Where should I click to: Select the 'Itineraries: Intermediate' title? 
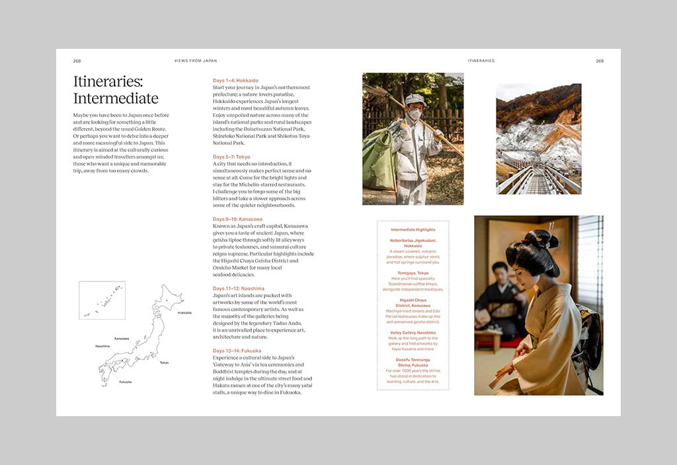116,89
